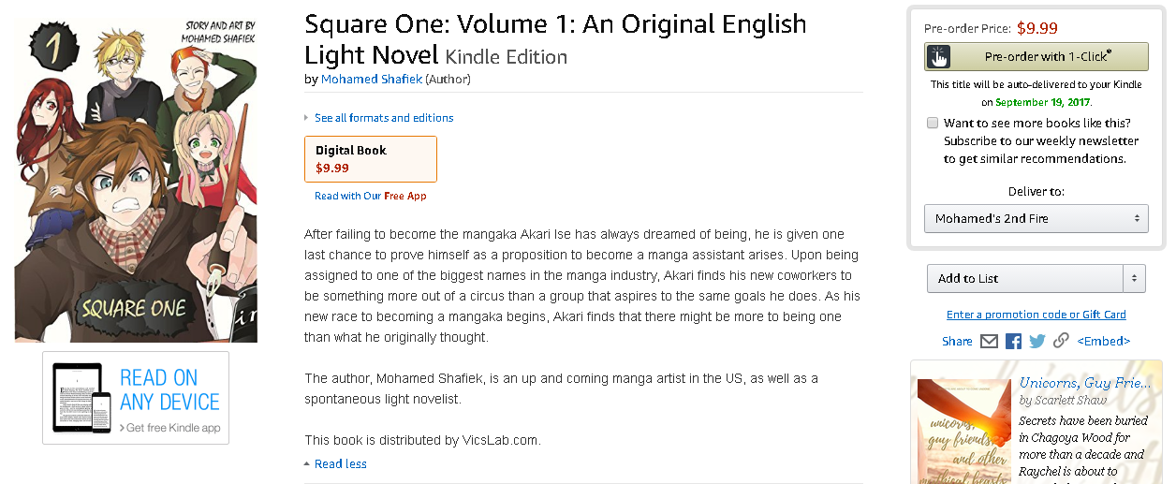Click the 1-Click hand cursor icon
This screenshot has width=1176, height=484.
coord(938,57)
